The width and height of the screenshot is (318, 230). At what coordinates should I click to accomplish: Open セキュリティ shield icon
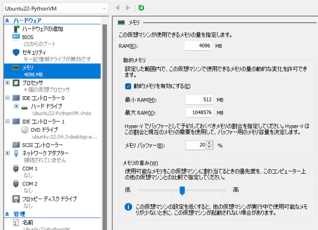pos(16,52)
